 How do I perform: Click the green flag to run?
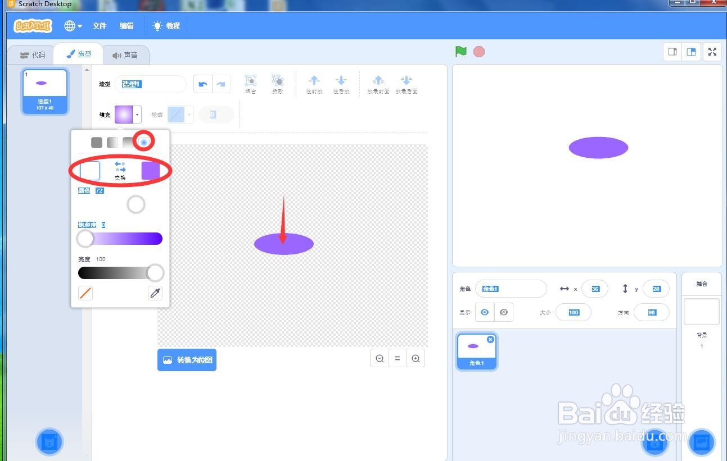pyautogui.click(x=461, y=52)
